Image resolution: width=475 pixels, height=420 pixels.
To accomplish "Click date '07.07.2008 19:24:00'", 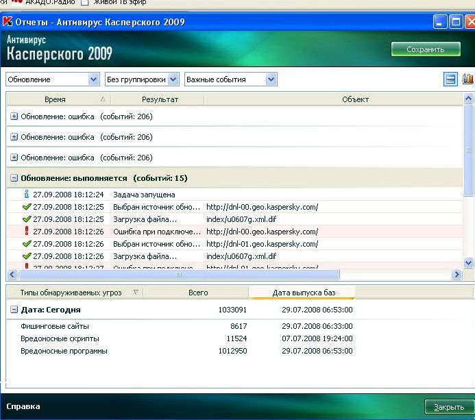I will [x=317, y=338].
